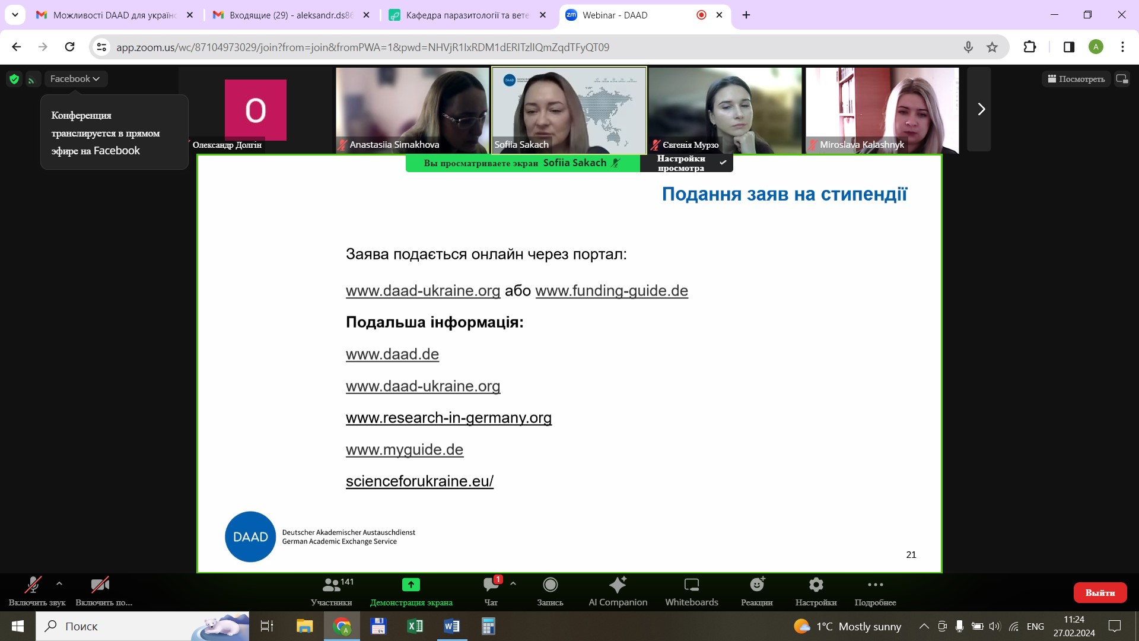Click microphone permission icon in address bar

(x=968, y=47)
